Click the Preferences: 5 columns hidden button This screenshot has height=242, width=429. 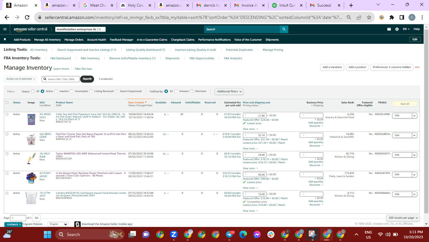point(392,67)
